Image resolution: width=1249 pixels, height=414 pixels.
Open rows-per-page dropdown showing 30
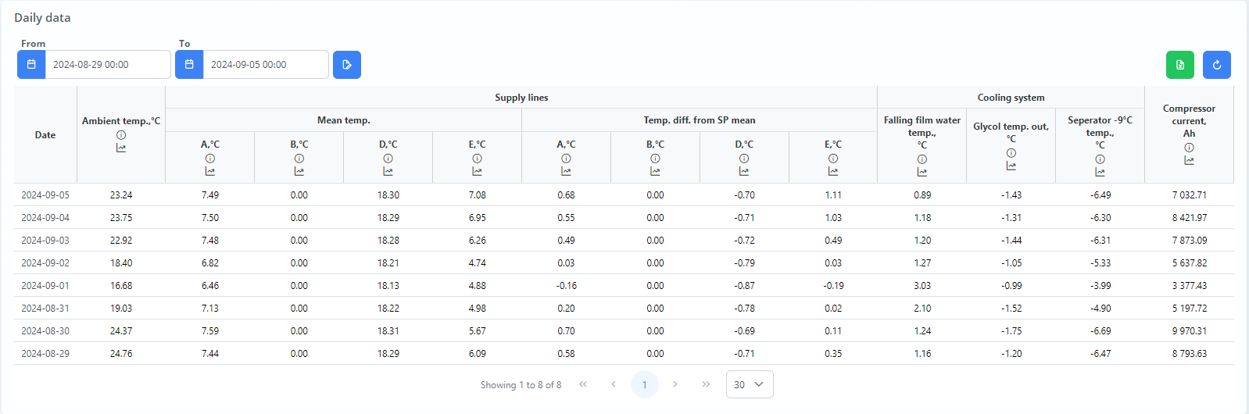(749, 384)
